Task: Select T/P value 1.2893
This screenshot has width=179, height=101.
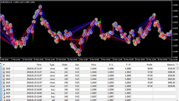Action: click(x=128, y=79)
